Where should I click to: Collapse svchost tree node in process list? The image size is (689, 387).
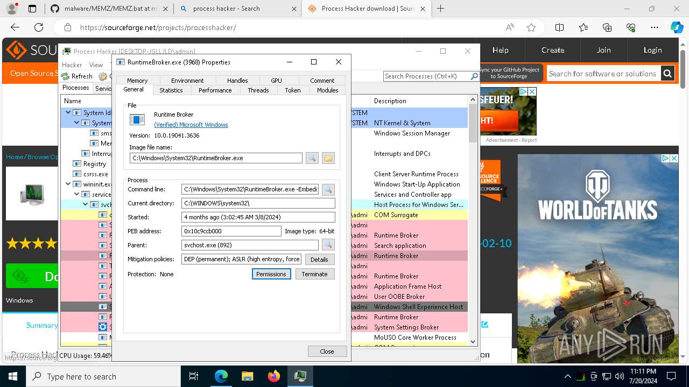(x=86, y=204)
